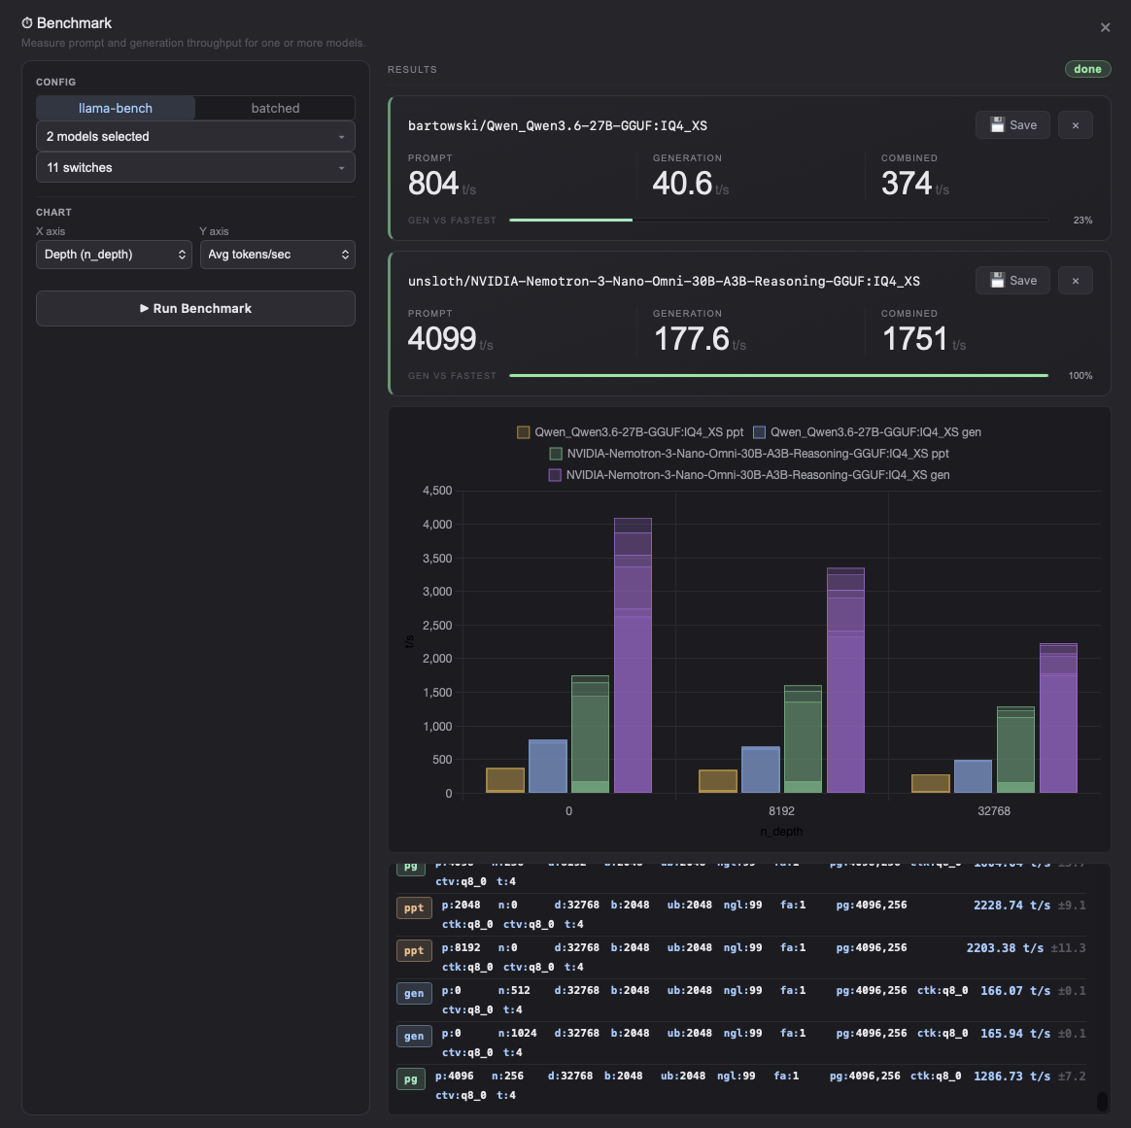Screen dimensions: 1131x1128
Task: Switch to the llama-bench tab
Action: point(116,108)
